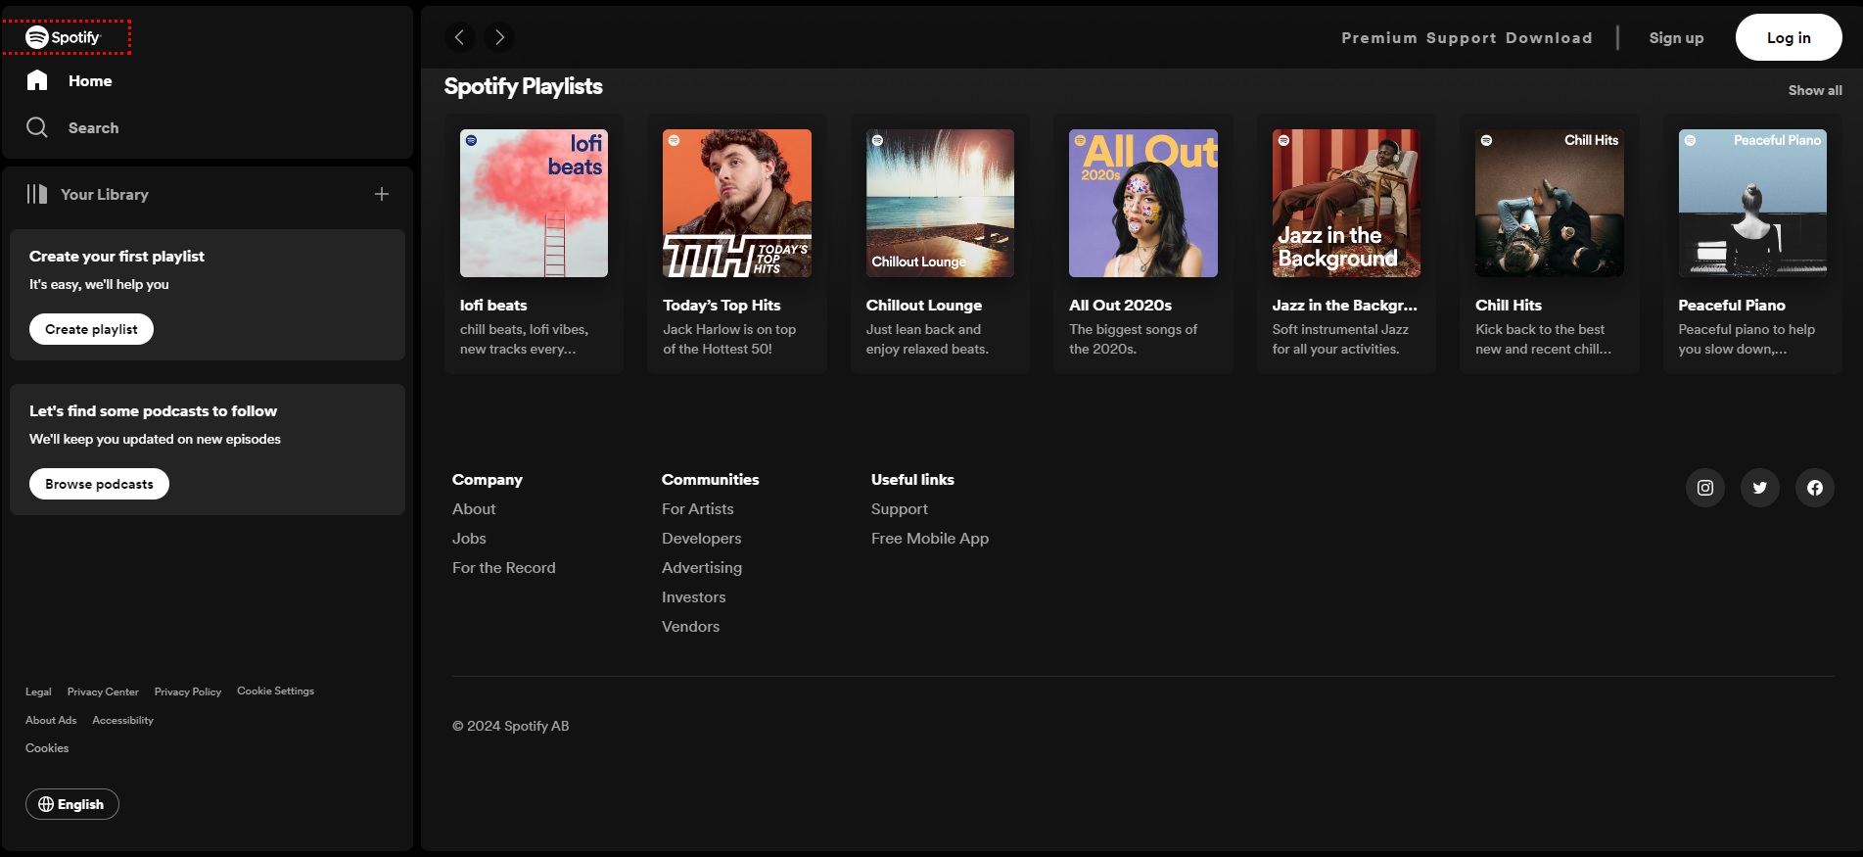Click the Today's Top Hits title
Viewport: 1863px width, 857px height.
click(x=722, y=306)
